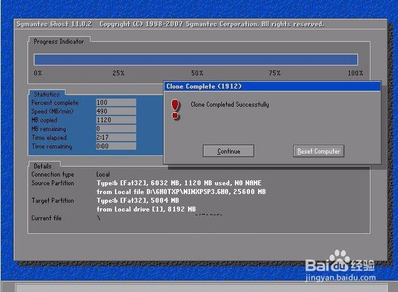Click the Time elapsed label
This screenshot has height=292, width=398.
pos(49,138)
